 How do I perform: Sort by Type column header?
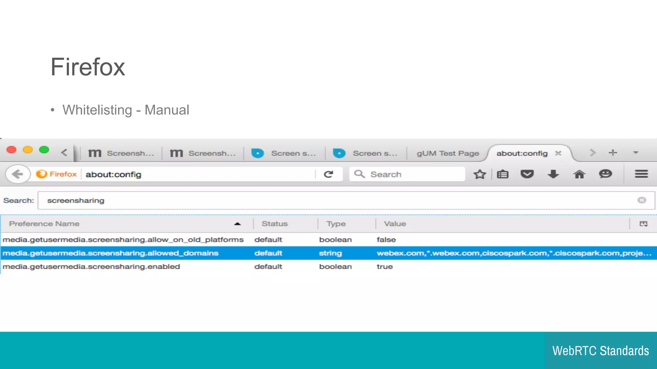coord(346,224)
